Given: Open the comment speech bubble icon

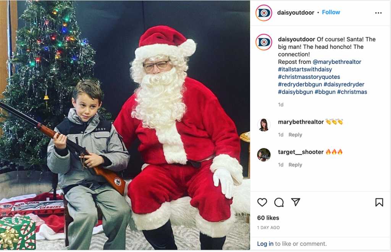Looking at the screenshot, I should (x=279, y=202).
